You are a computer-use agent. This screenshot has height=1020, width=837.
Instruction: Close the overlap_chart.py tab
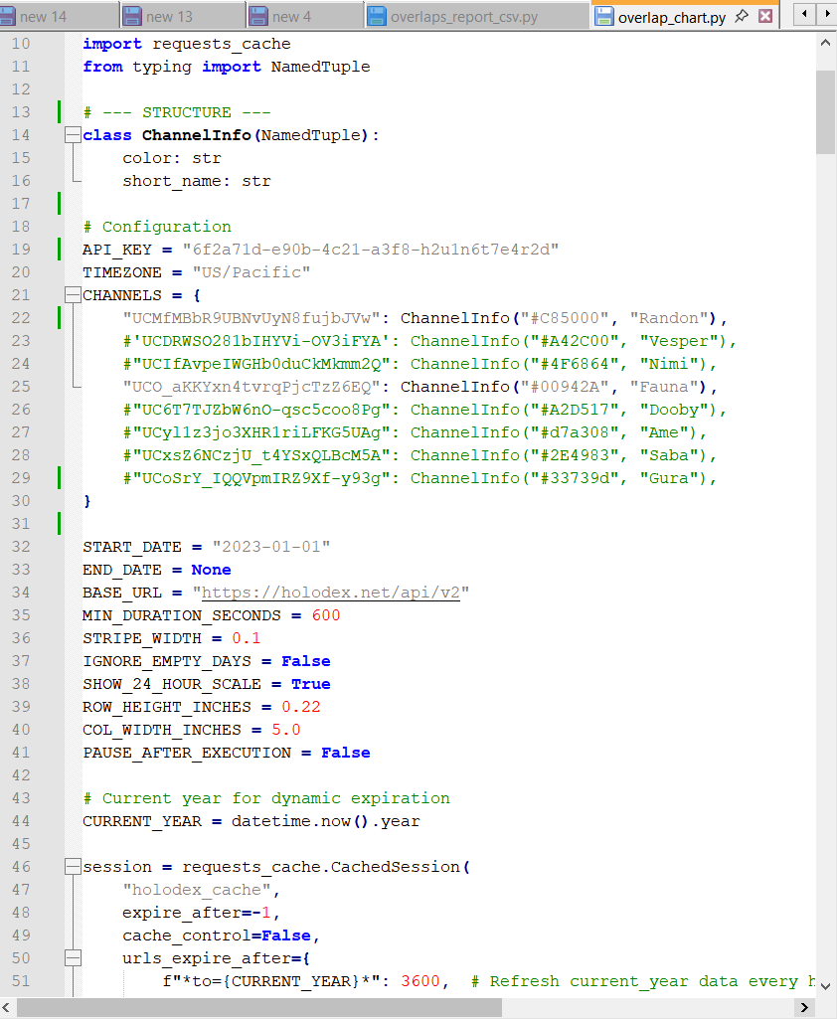point(765,16)
